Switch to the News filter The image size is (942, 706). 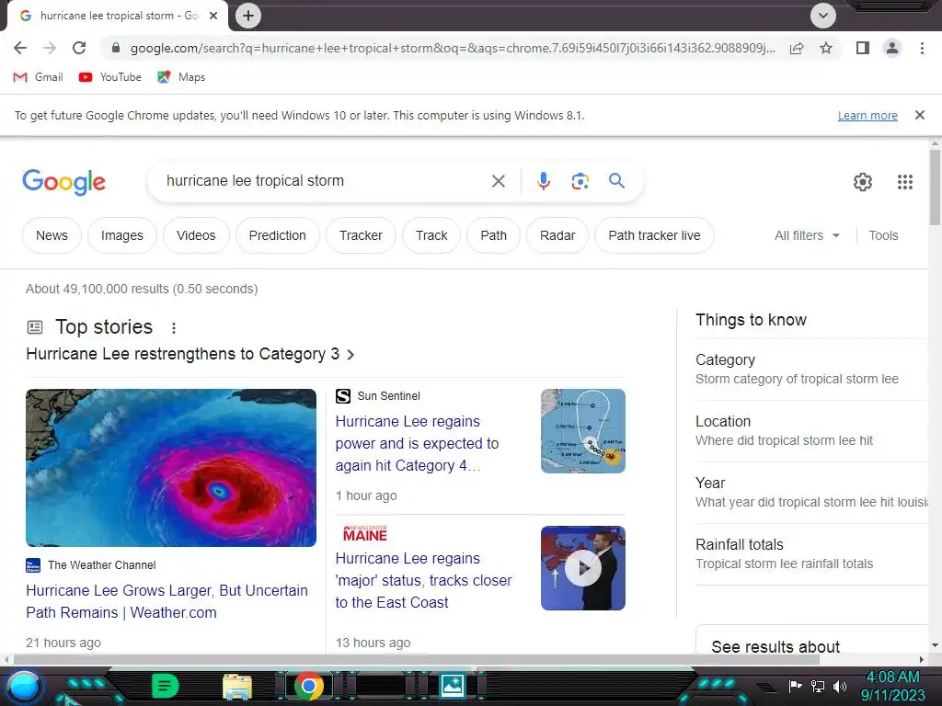(x=52, y=235)
